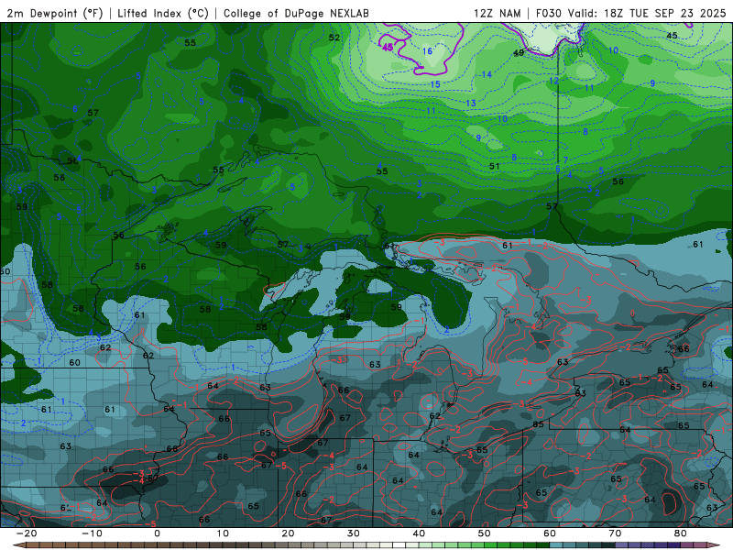733x550 pixels.
Task: Click the black "51" dewpoint value
Action: (x=494, y=166)
